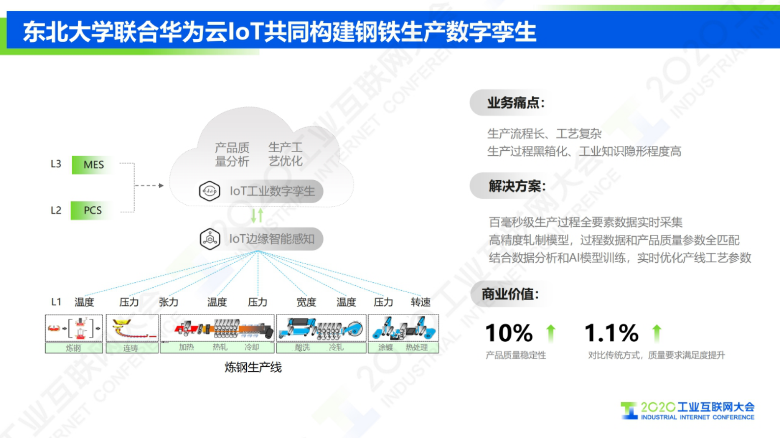Screen dimensions: 780x438
Task: Click the 2020 conference logo icon
Action: (629, 411)
